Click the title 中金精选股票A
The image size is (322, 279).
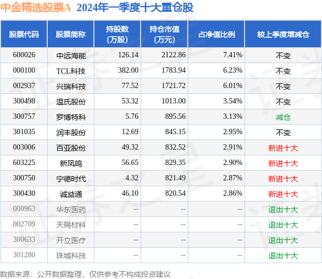click(x=36, y=8)
